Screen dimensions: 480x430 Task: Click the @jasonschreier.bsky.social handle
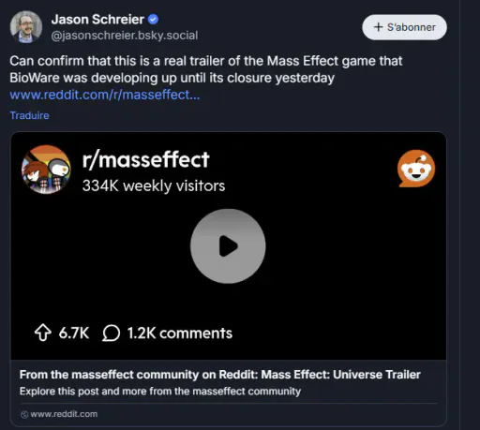125,36
